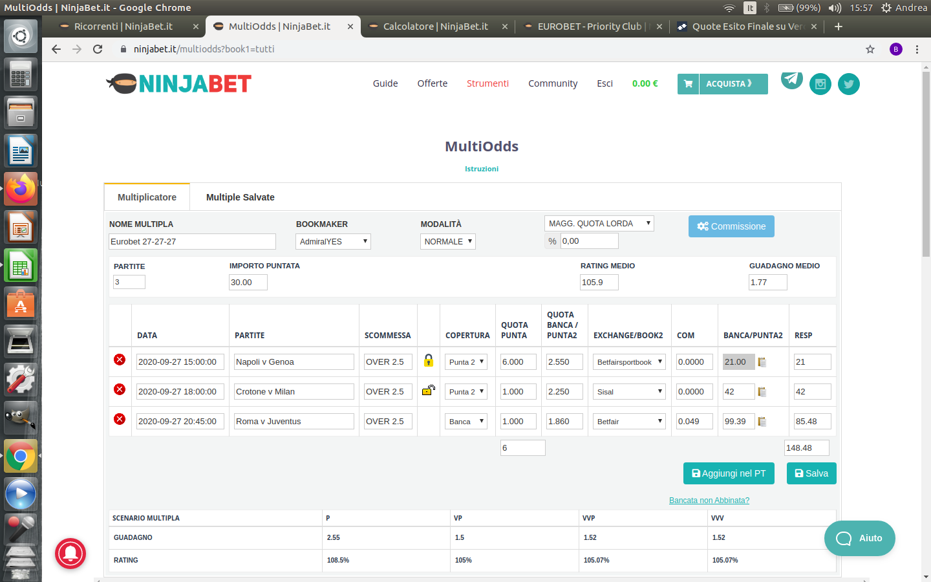Click volume icon in system tray

click(835, 8)
